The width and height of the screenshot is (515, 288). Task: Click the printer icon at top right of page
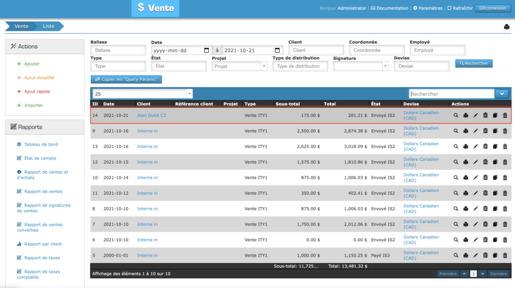pos(506,27)
